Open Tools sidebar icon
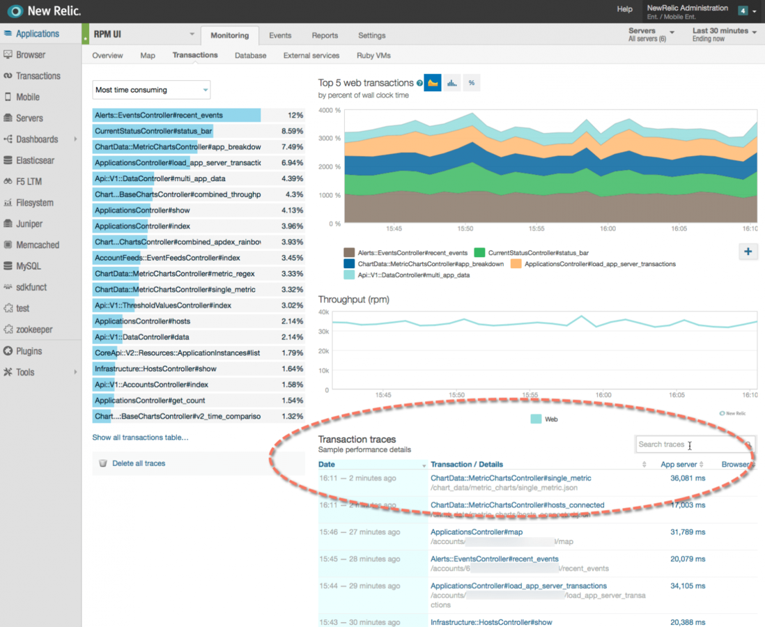The image size is (765, 627). 8,372
